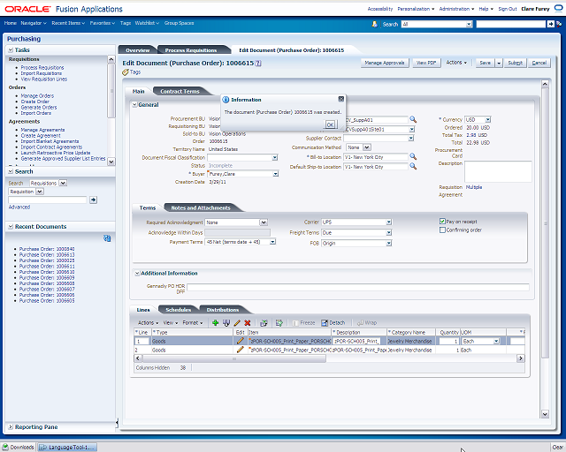Click the Downloads icon in the bottom bar
Screen dimensions: 566x452
tap(5, 447)
